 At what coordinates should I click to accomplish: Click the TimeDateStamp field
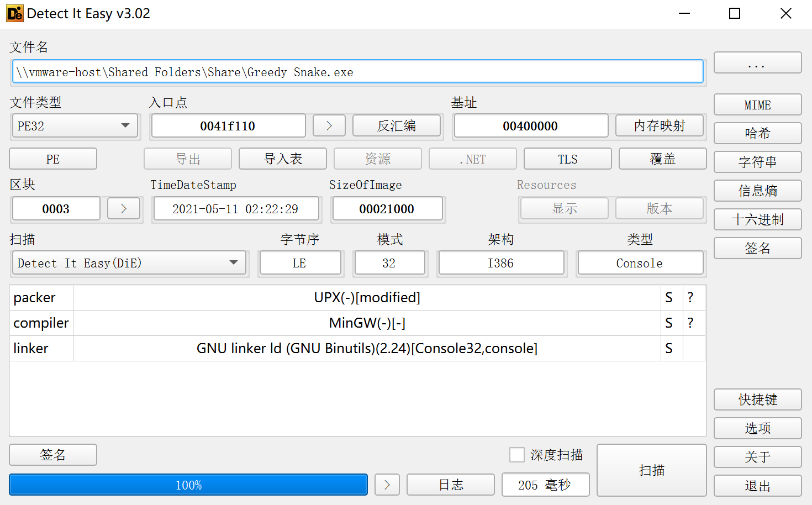click(x=236, y=208)
